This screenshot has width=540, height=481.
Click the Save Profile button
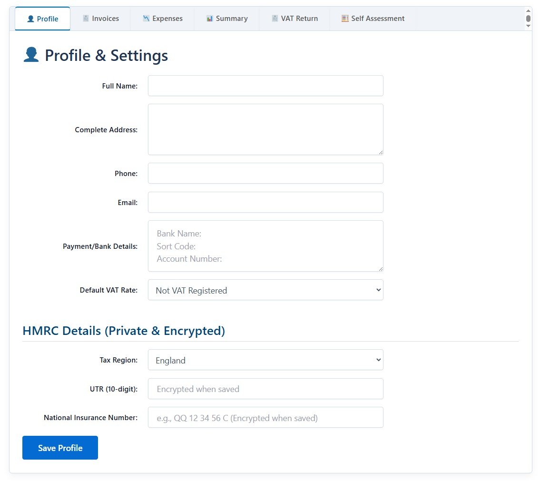tap(60, 447)
